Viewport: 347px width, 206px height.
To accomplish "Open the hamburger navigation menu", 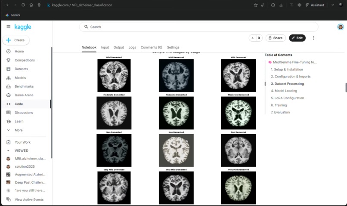I will (x=9, y=27).
